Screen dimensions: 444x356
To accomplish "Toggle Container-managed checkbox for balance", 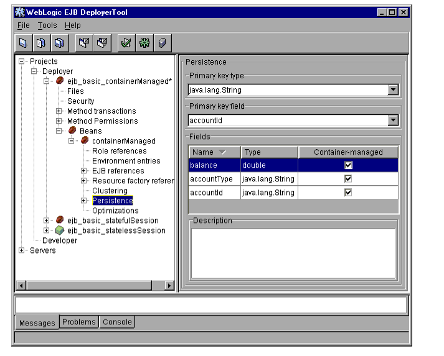I will [x=348, y=165].
